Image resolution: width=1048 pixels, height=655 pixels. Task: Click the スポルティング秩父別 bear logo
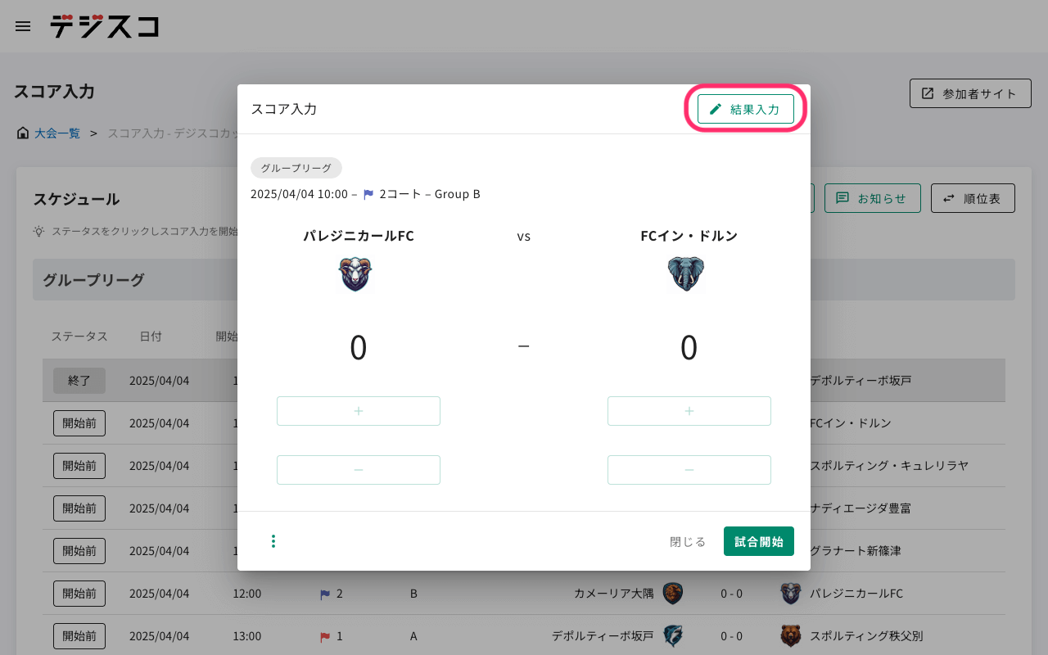pos(791,636)
